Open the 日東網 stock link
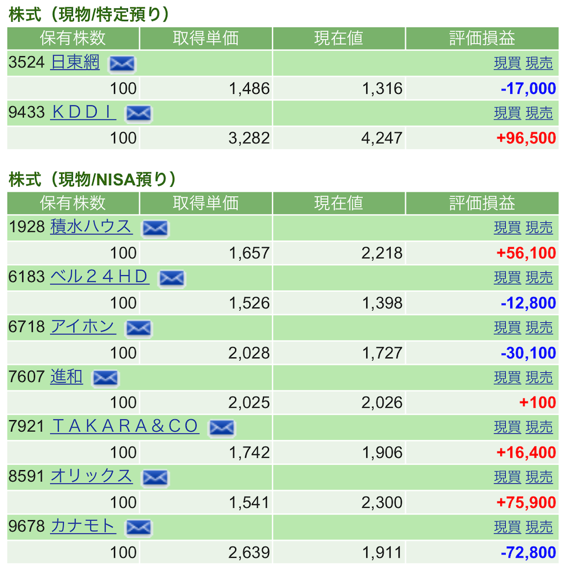 (x=75, y=62)
